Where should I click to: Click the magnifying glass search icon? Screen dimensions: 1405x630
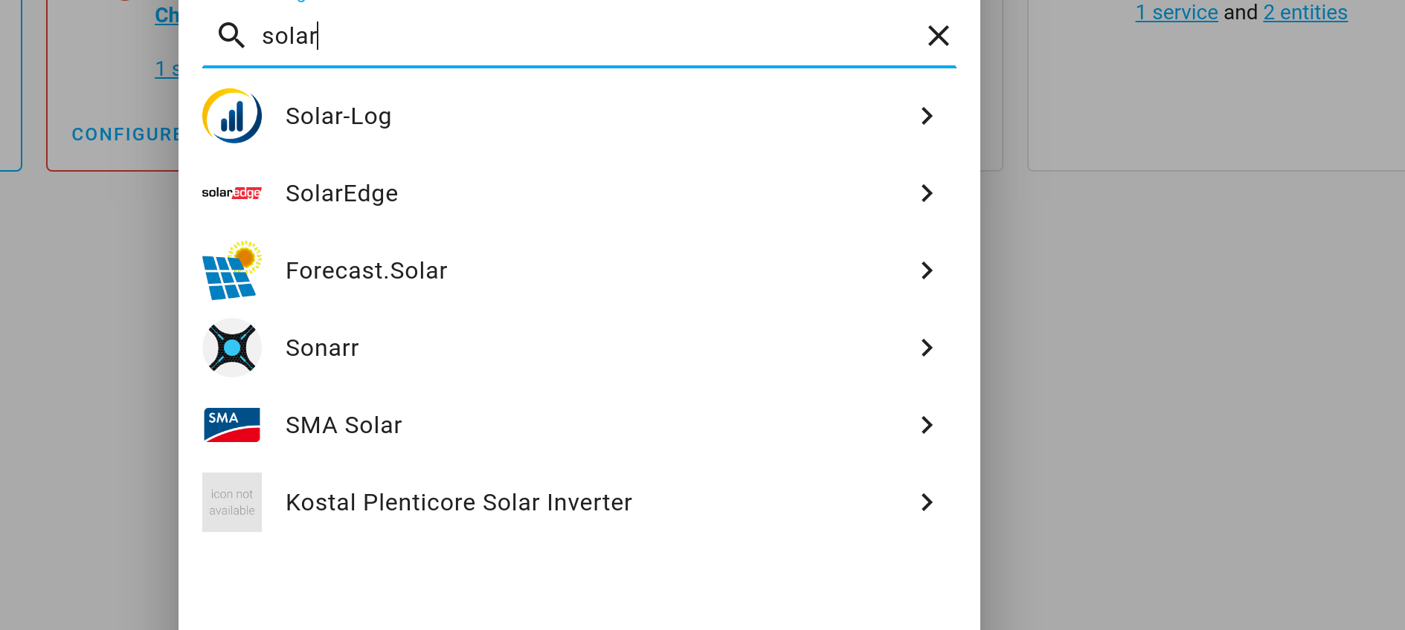point(231,36)
